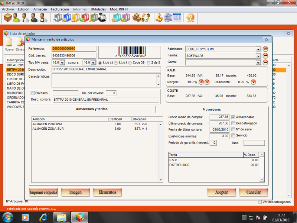Check the Descatalogado checkbox

pyautogui.click(x=234, y=123)
